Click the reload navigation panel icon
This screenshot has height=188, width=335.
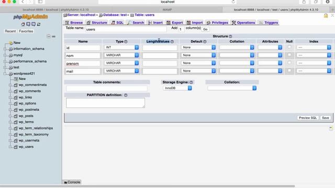[39, 24]
